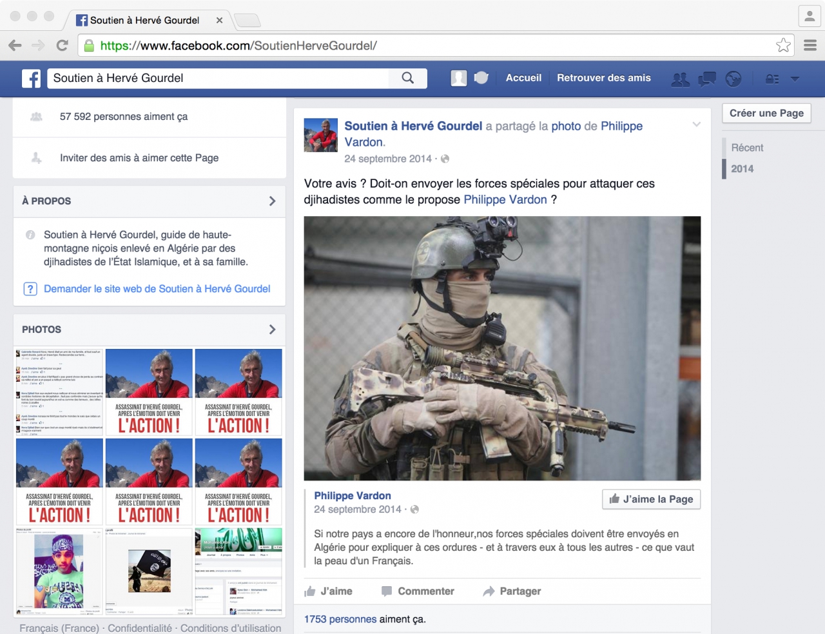Click the browser forward arrow

click(38, 45)
